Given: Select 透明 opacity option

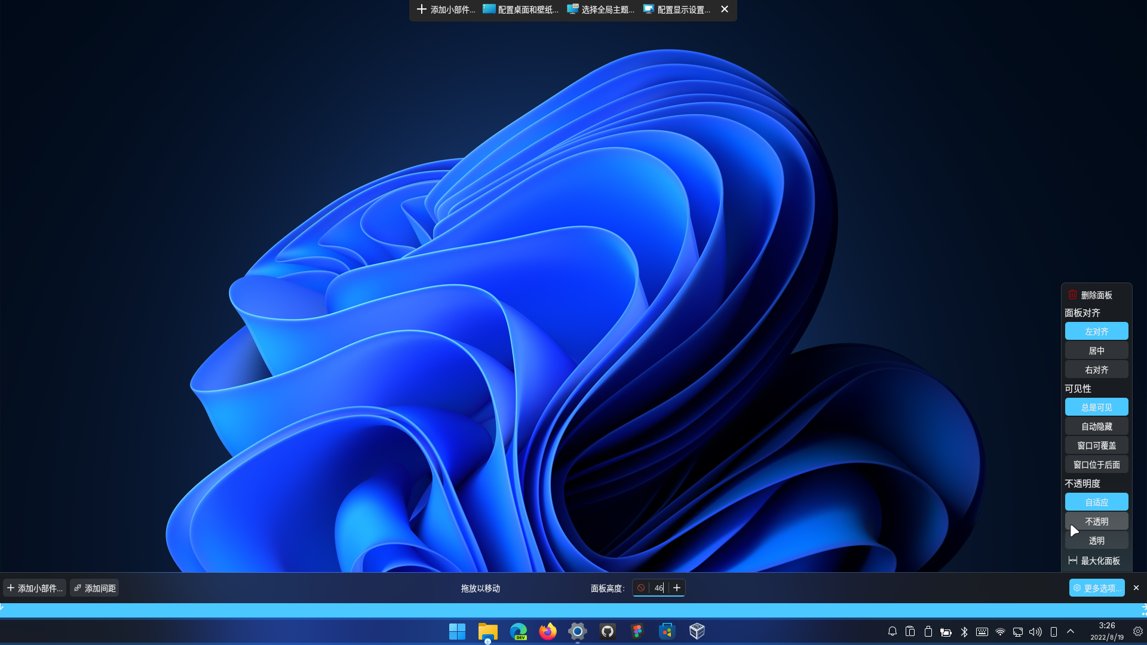Looking at the screenshot, I should [1097, 540].
